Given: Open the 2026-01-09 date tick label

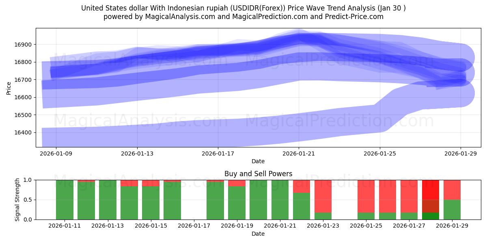Looking at the screenshot, I should [x=56, y=153].
